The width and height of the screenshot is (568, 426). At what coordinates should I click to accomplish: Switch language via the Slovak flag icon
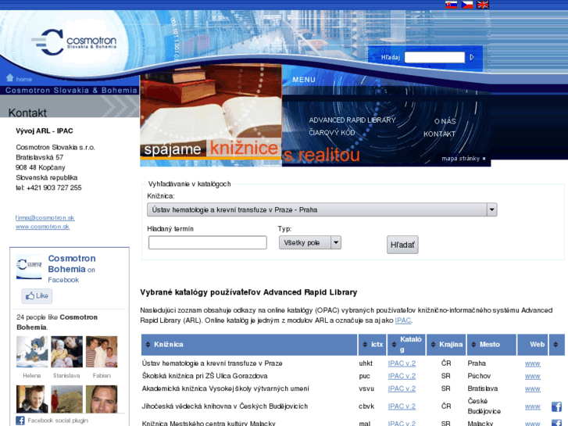[x=451, y=5]
